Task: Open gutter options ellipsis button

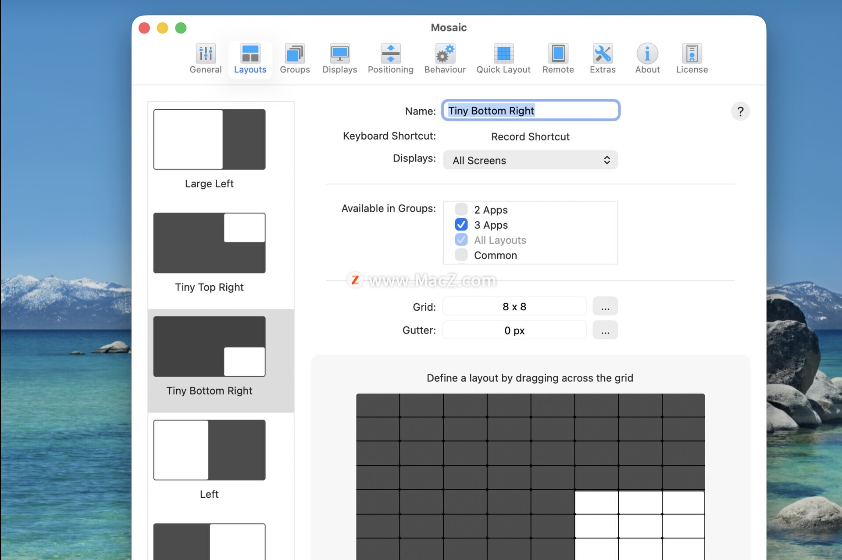Action: 605,330
